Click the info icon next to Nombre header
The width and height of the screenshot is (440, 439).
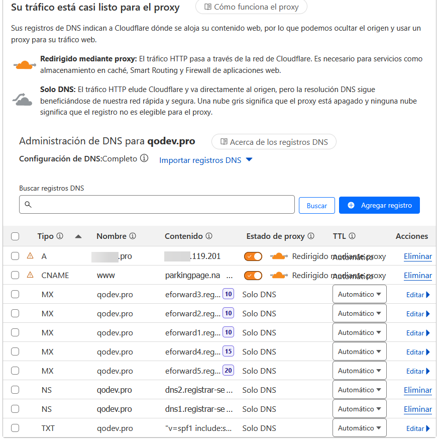tap(133, 236)
